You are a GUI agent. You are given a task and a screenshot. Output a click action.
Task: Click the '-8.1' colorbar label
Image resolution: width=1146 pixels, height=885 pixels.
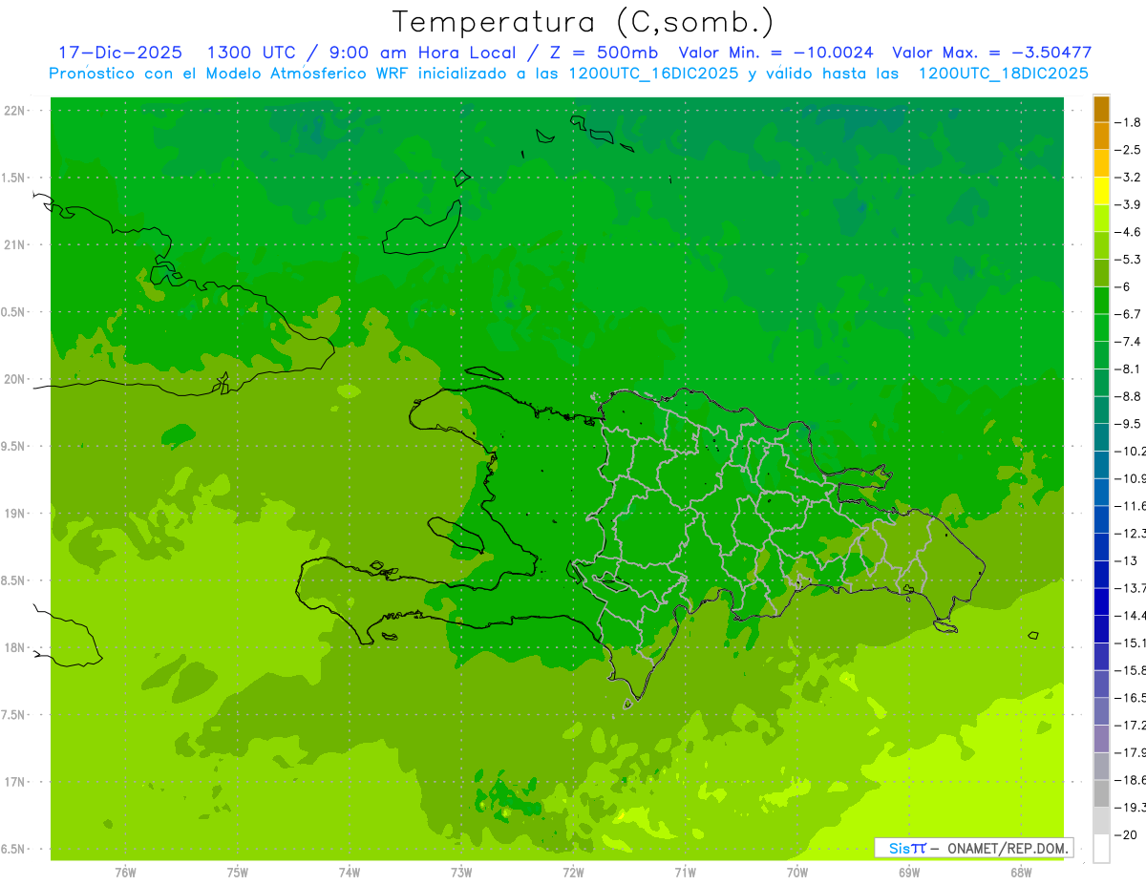(x=1129, y=369)
